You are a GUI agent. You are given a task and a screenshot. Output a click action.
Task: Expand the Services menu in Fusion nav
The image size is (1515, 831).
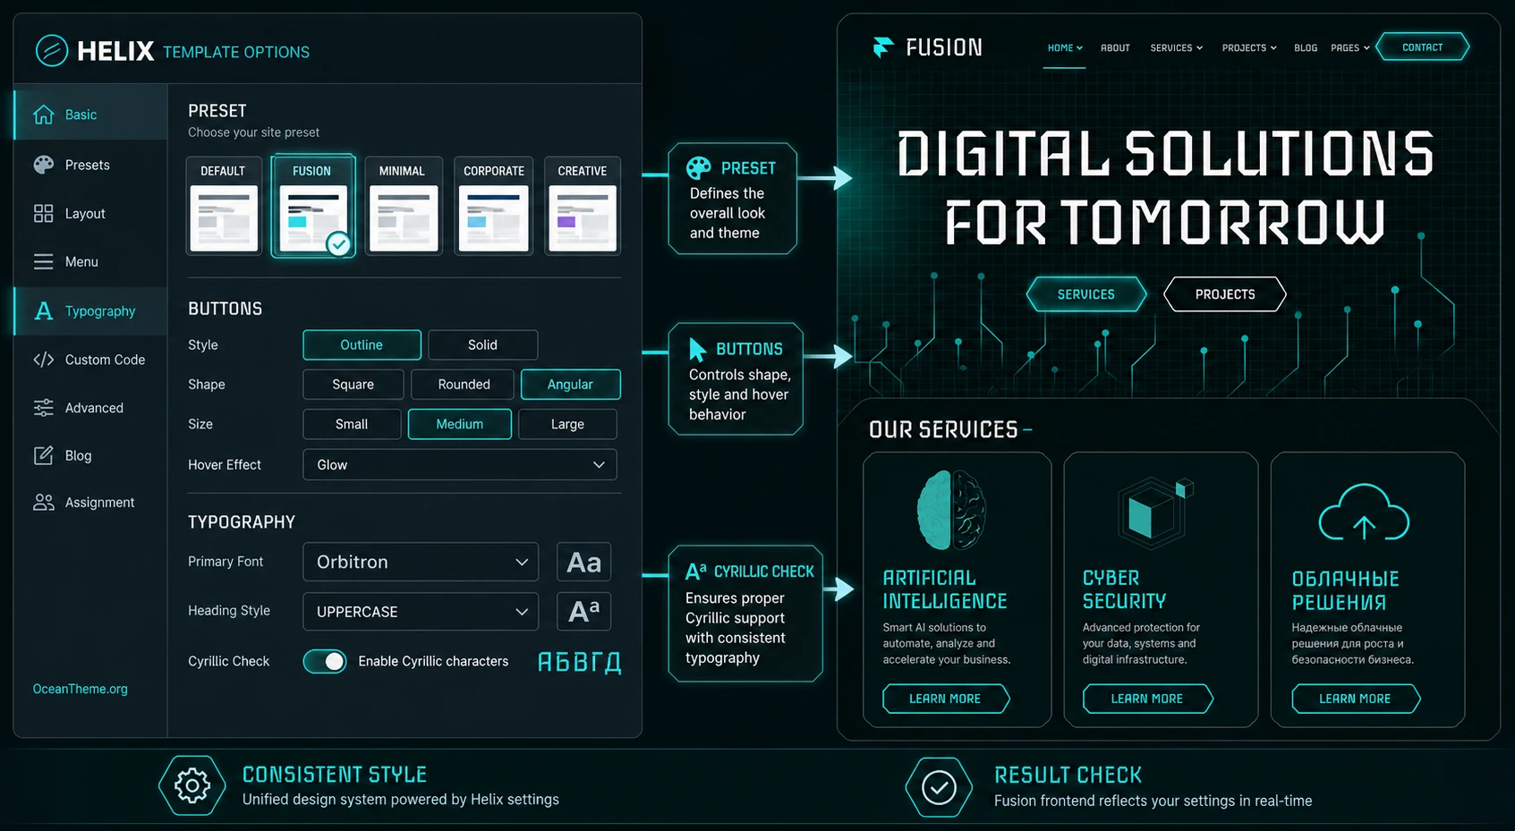click(1176, 48)
